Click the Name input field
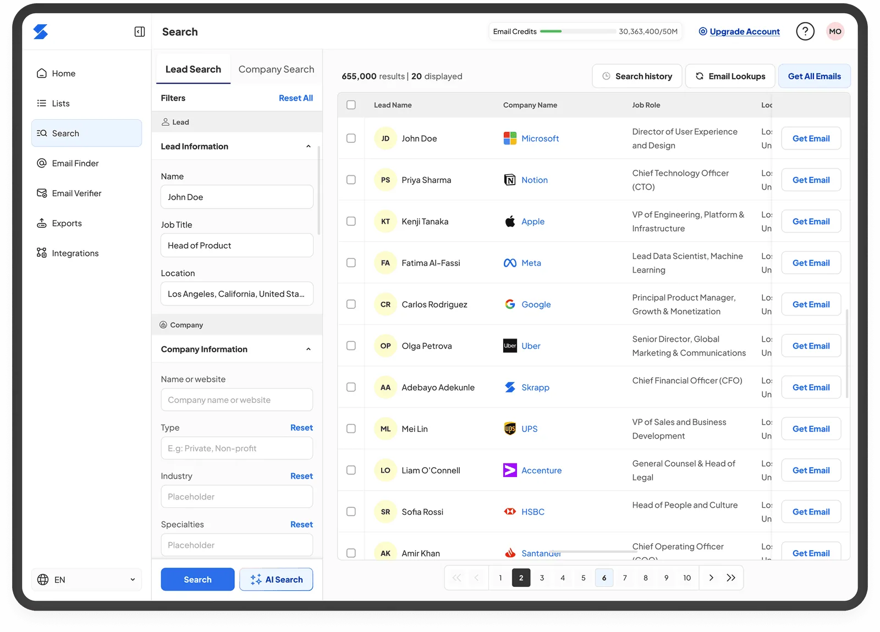This screenshot has height=632, width=880. pyautogui.click(x=237, y=197)
